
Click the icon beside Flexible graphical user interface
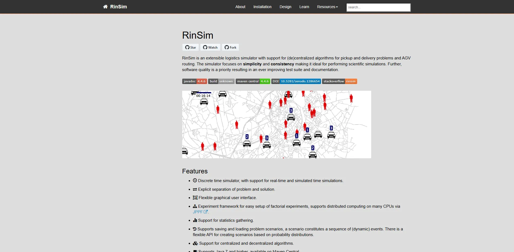click(x=195, y=198)
